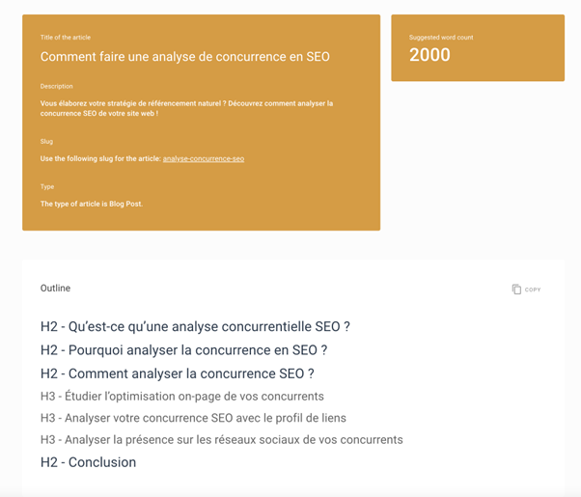
Task: Click the Description field label
Action: (x=56, y=86)
